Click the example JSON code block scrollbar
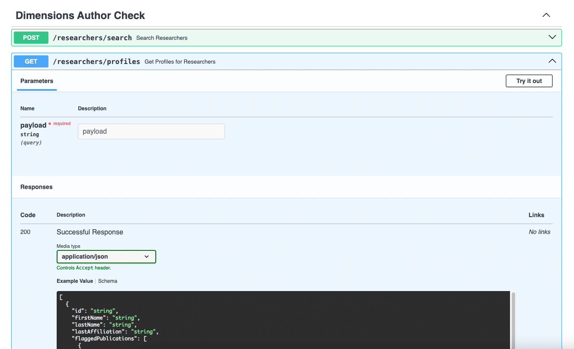The height and width of the screenshot is (349, 574). [513, 320]
